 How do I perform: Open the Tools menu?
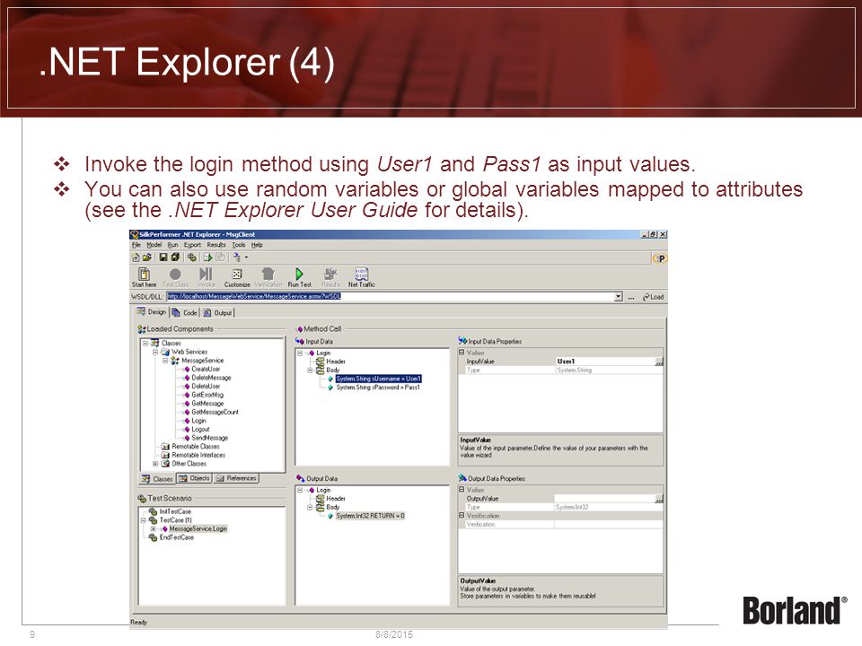coord(239,245)
